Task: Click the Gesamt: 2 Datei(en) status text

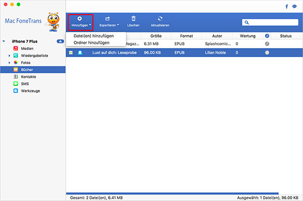Action: point(96,197)
